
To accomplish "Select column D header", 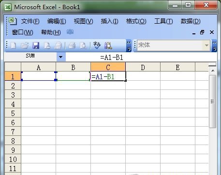I will 143,67.
